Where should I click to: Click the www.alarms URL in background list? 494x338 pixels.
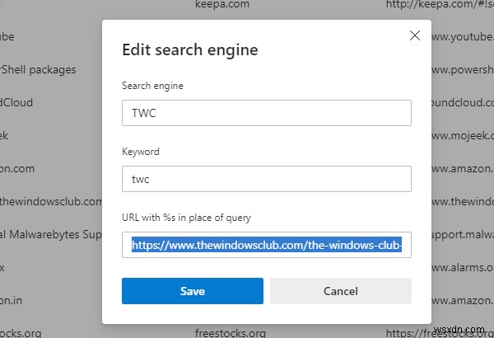tap(463, 268)
